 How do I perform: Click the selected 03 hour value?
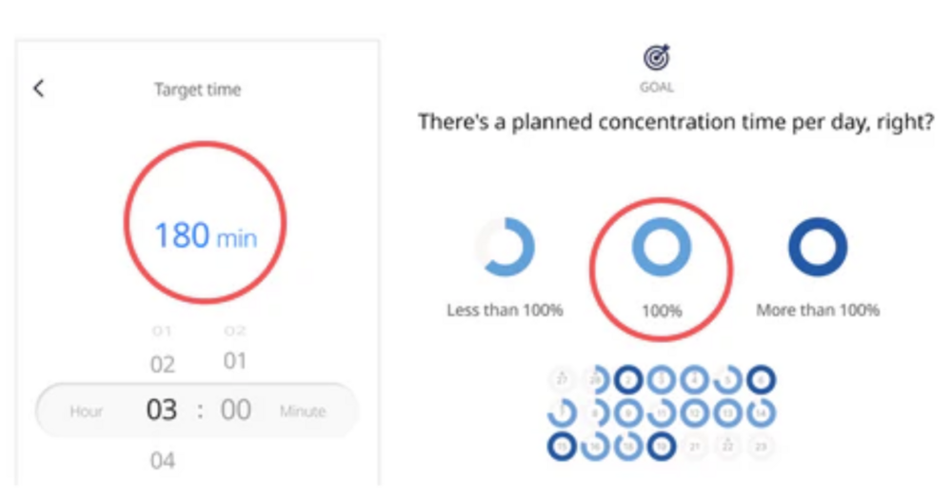(x=162, y=411)
